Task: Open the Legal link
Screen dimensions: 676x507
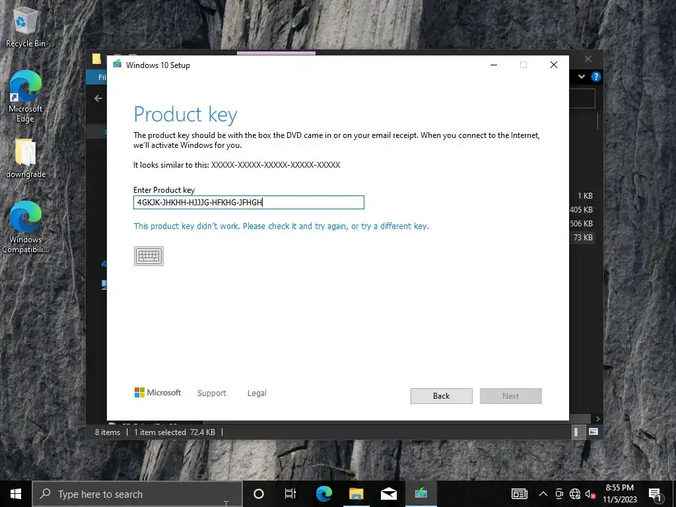Action: [x=257, y=393]
